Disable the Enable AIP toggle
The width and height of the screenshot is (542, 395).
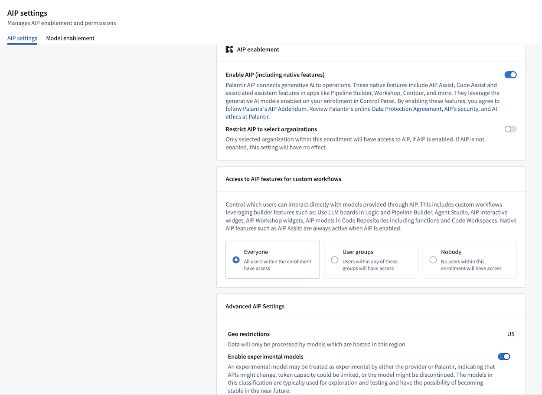510,75
